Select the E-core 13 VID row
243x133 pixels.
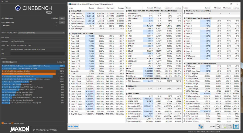pos(96,69)
